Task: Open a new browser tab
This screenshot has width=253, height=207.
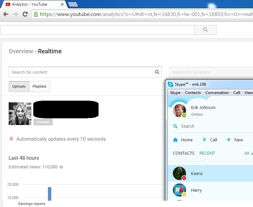Action: click(x=73, y=4)
